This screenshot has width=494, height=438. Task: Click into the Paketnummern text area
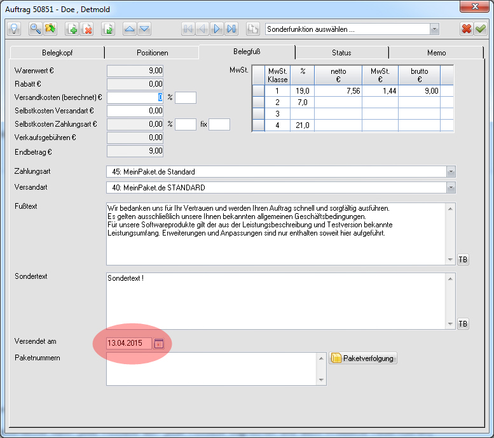pyautogui.click(x=212, y=369)
